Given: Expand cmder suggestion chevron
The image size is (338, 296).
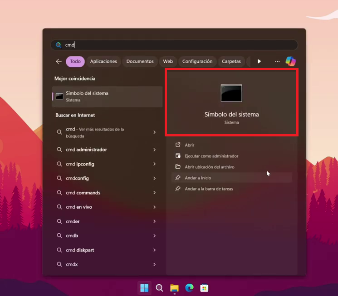Looking at the screenshot, I should (155, 221).
